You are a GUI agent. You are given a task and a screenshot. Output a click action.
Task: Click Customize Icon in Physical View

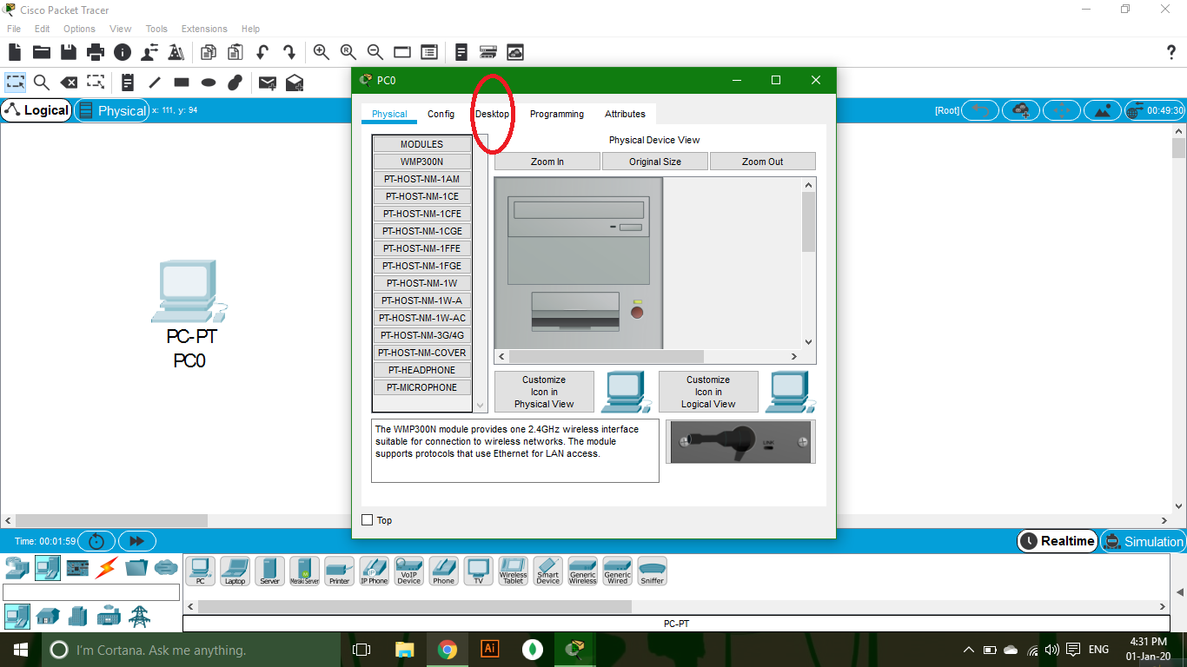point(544,392)
